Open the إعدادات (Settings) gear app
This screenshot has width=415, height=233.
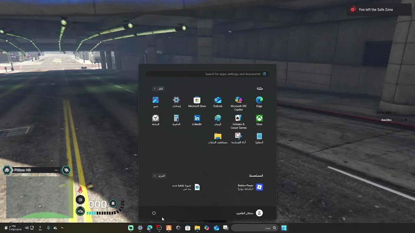176,102
